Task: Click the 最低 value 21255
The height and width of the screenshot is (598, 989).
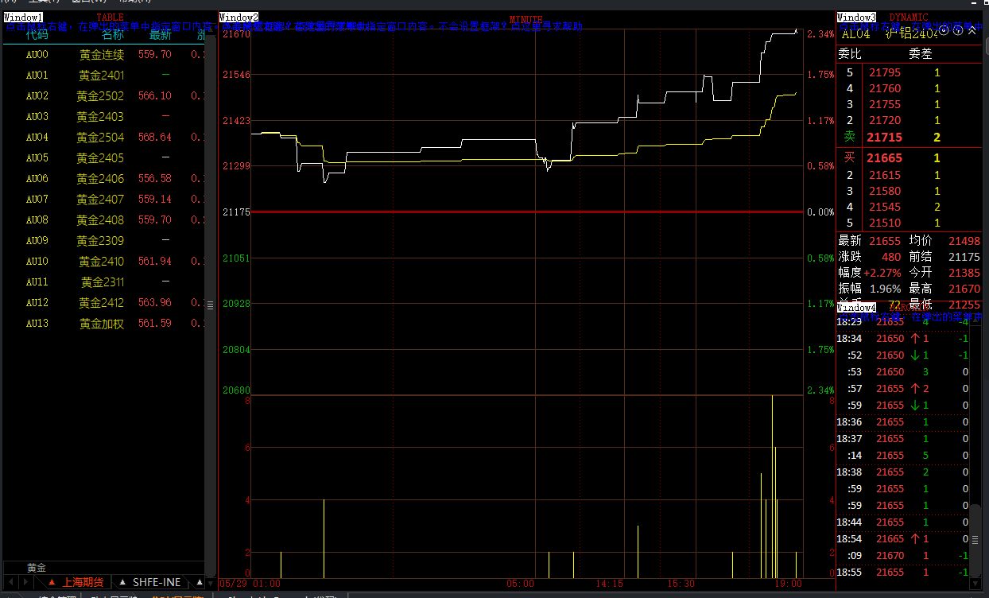Action: point(964,304)
